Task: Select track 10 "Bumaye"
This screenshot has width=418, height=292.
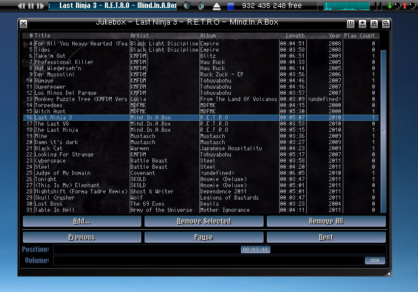Action: tap(201, 80)
